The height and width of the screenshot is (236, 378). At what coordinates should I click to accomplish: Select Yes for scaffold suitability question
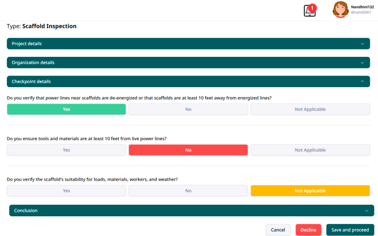[x=67, y=191]
